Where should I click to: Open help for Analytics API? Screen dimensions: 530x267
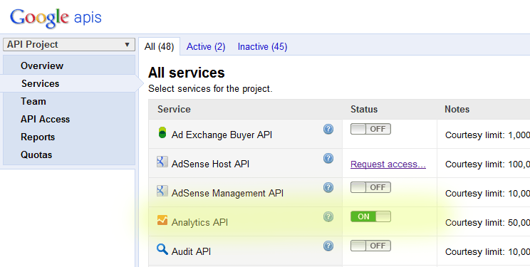pos(328,216)
